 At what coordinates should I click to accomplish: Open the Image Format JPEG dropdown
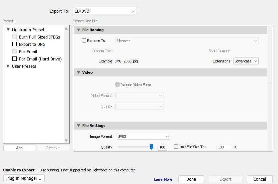point(143,137)
